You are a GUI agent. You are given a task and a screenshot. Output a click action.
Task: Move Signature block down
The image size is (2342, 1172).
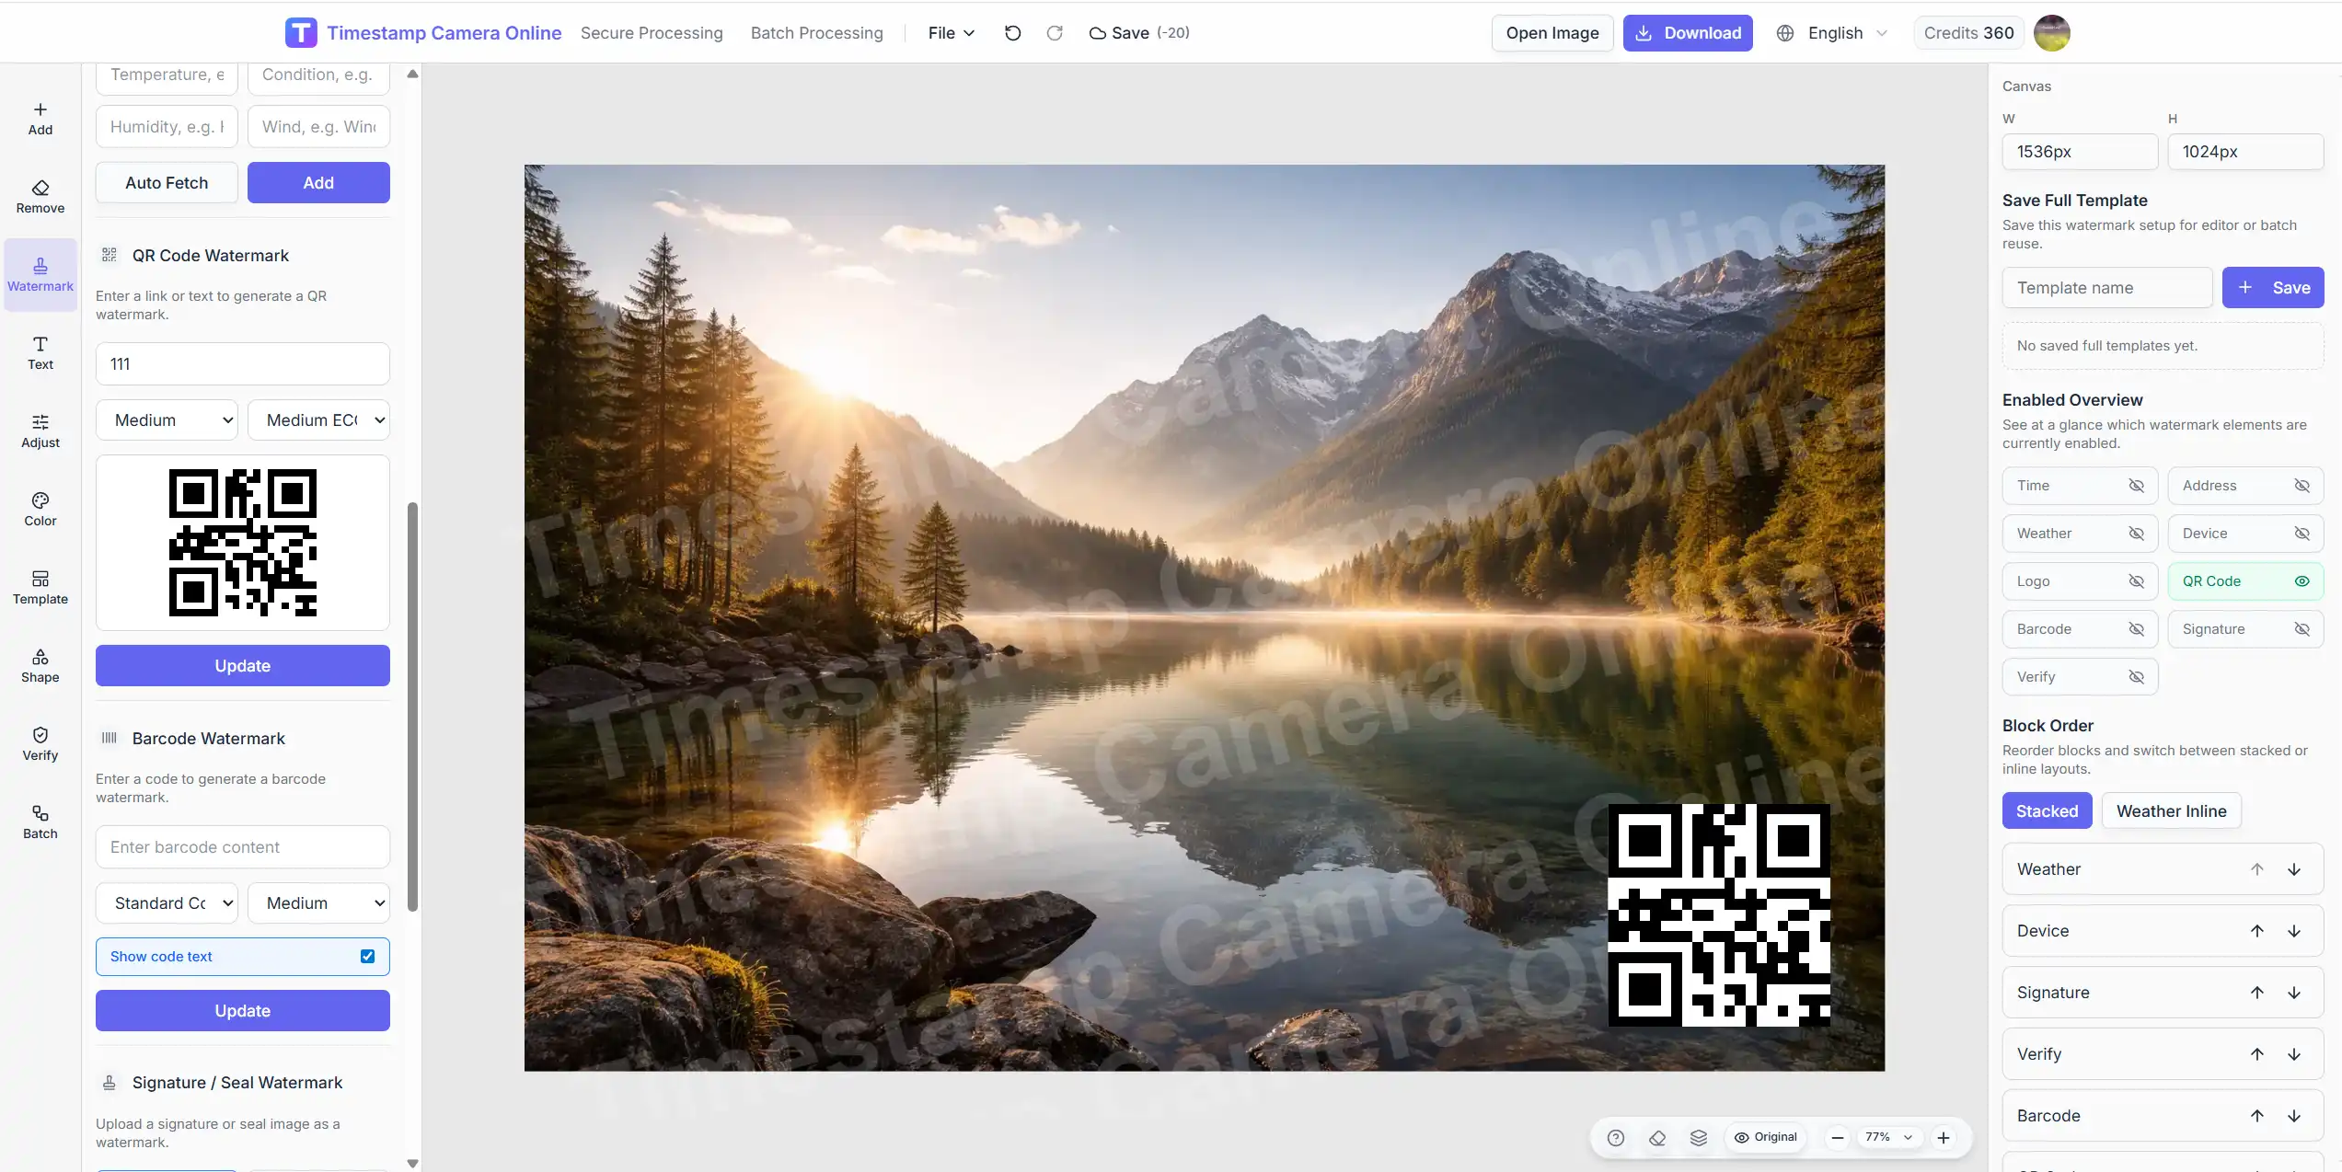[2294, 993]
